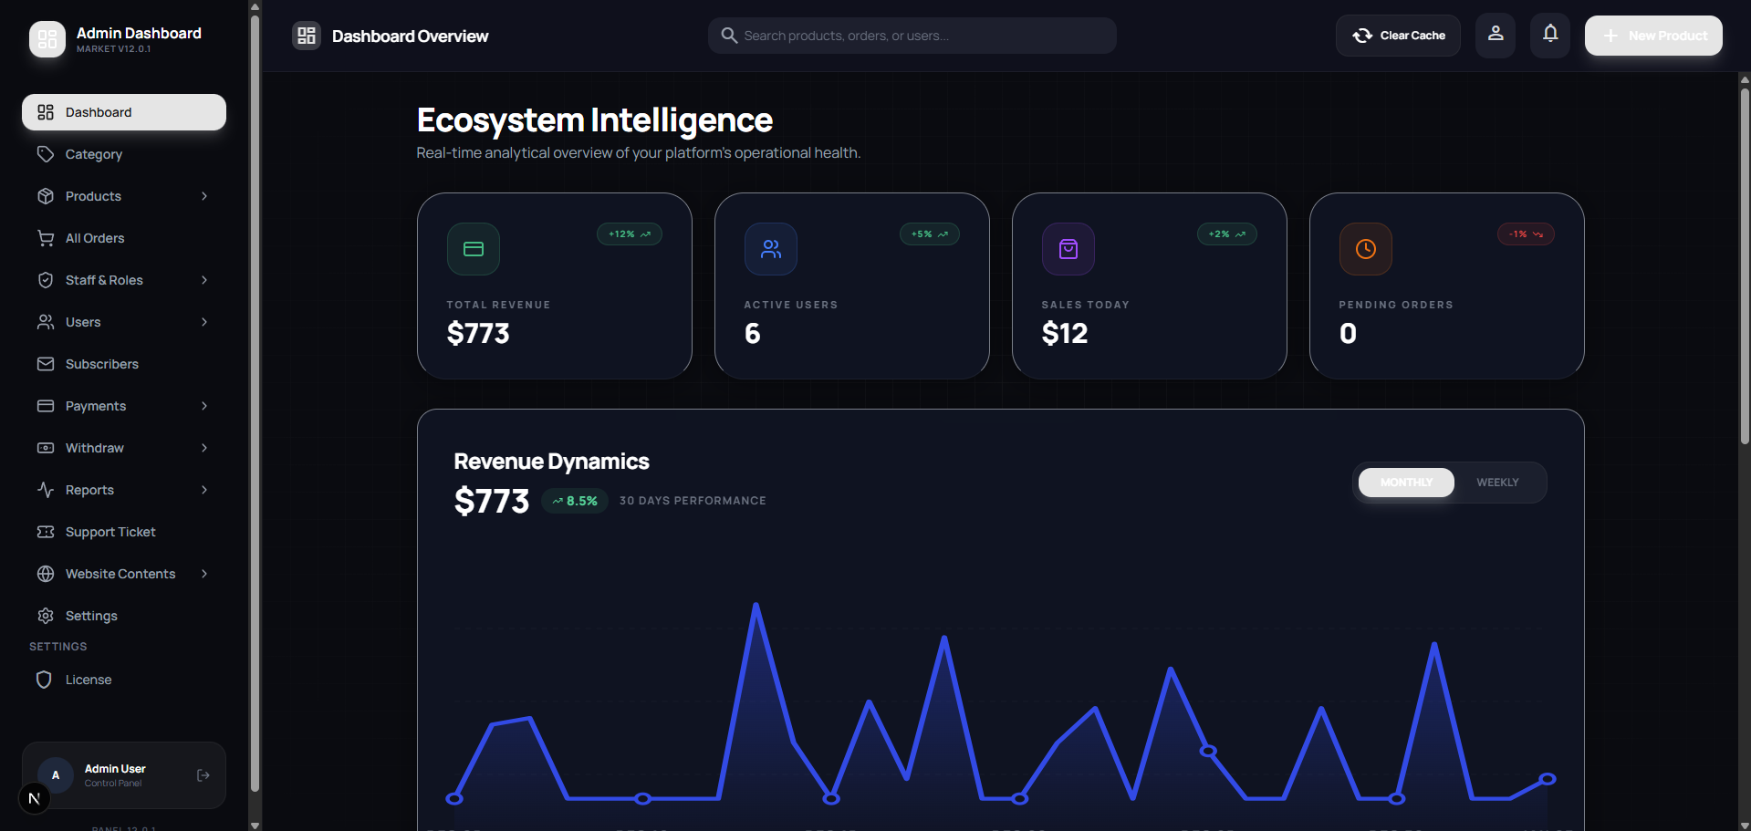This screenshot has width=1751, height=831.
Task: Click the notification bell icon
Action: tap(1549, 35)
